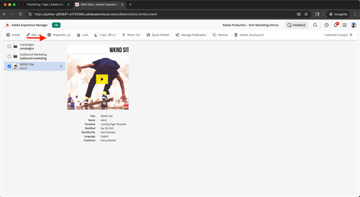Copy the selected WKND Site page
Viewport: 360px width, 197px height.
point(105,35)
